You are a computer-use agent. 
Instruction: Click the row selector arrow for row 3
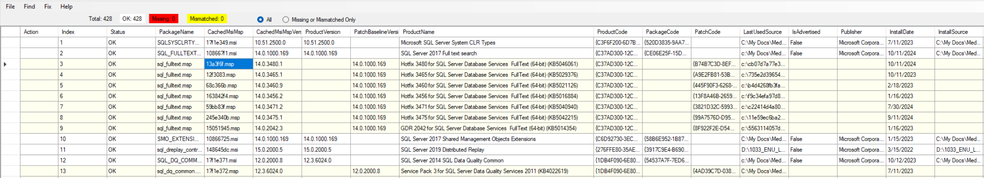click(x=5, y=64)
